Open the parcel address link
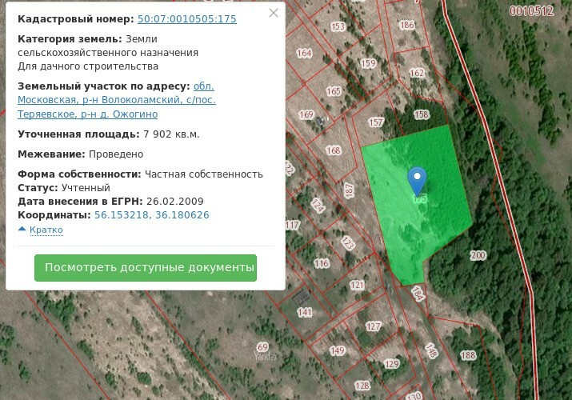Viewport: 572px width, 400px height. pyautogui.click(x=117, y=100)
